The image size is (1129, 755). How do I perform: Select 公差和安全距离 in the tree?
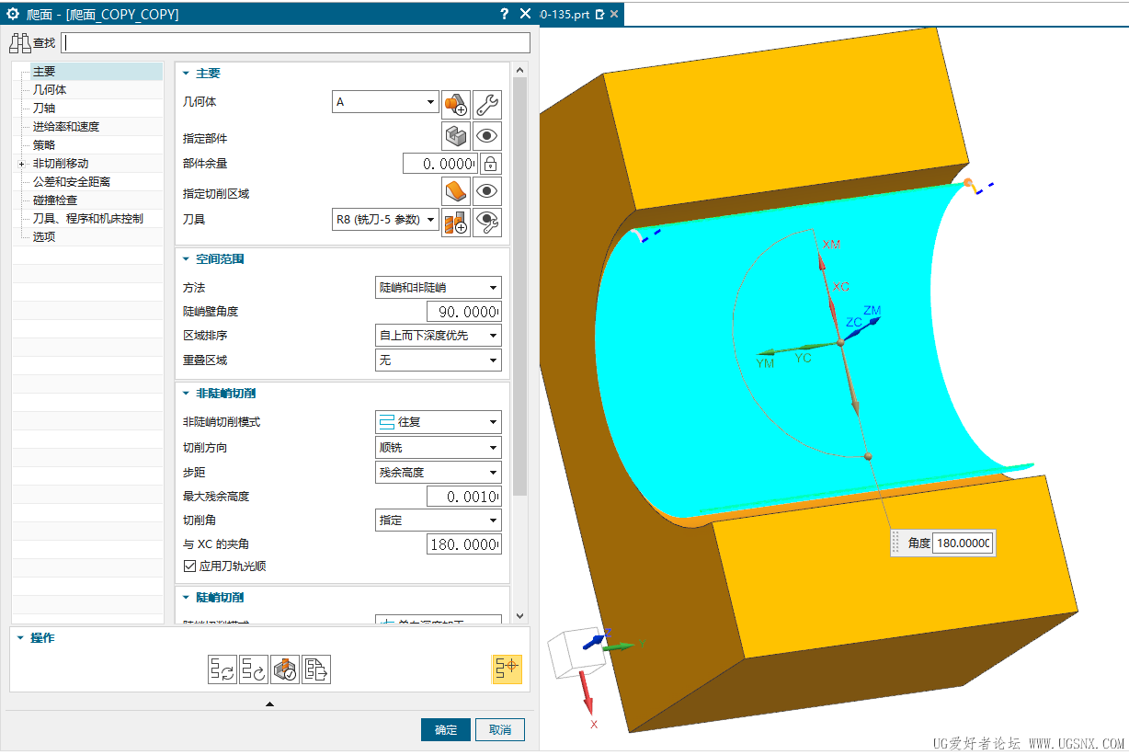point(72,182)
